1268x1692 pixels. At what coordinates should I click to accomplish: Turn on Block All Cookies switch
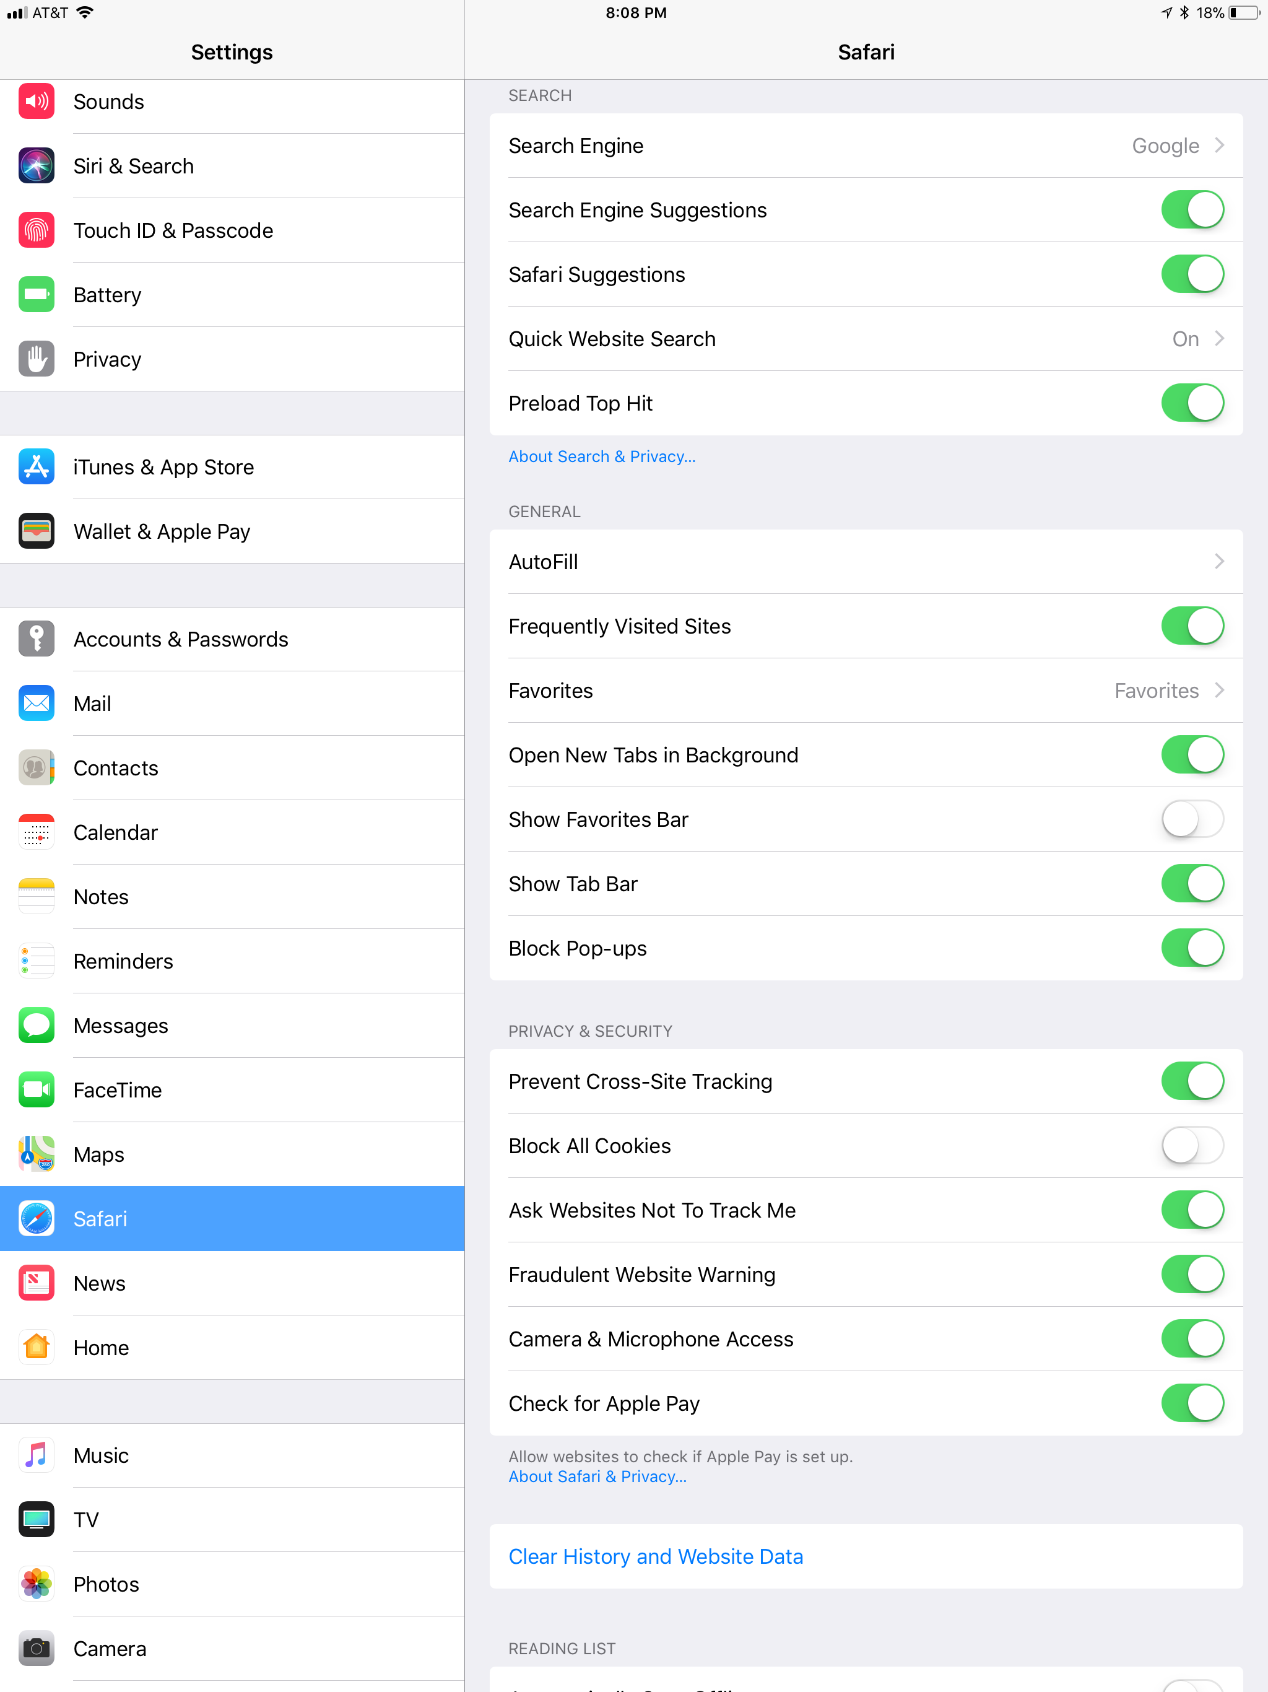click(1192, 1145)
